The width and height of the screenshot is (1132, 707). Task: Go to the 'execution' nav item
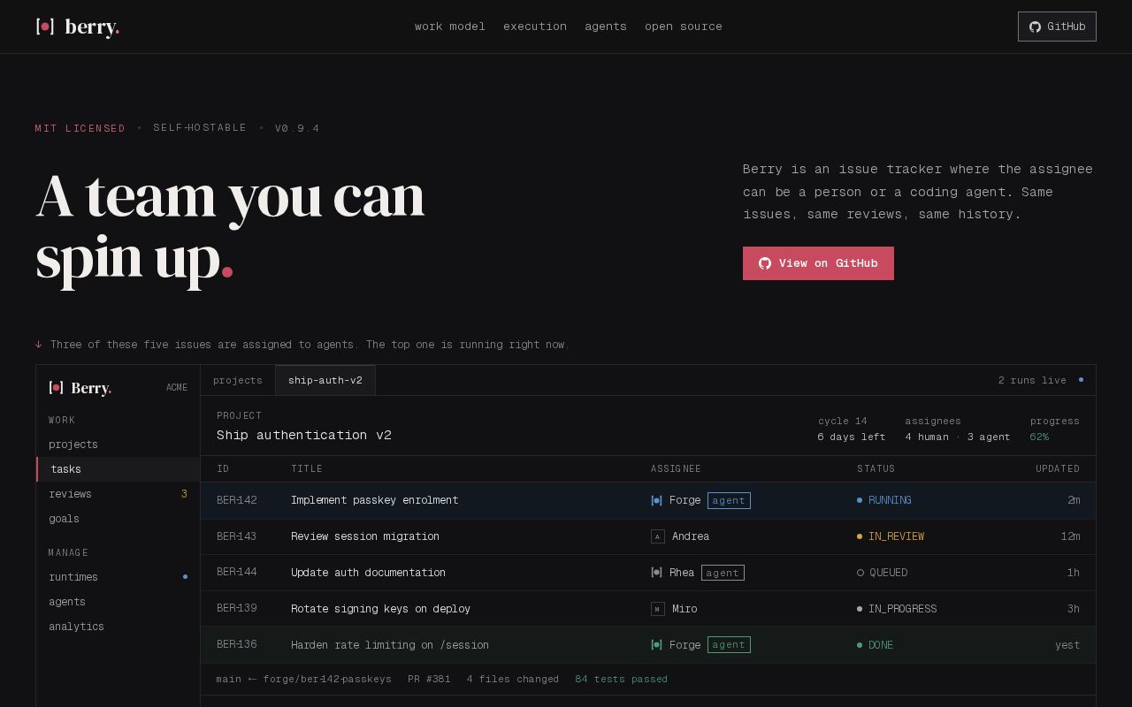[535, 27]
